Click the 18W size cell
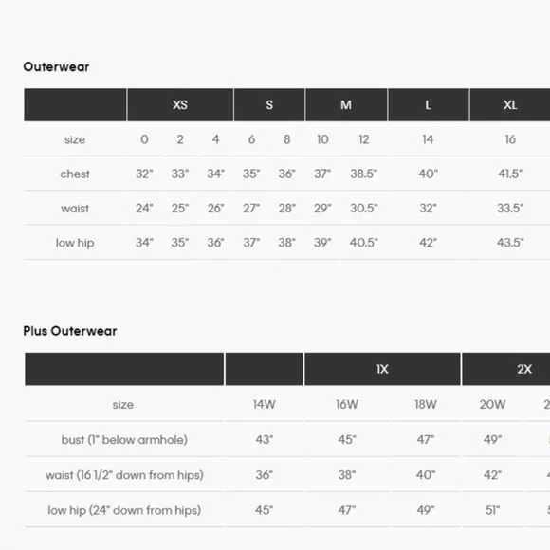 point(426,404)
